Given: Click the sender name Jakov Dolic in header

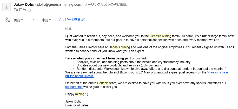Looking at the screenshot, I should pos(24,5).
